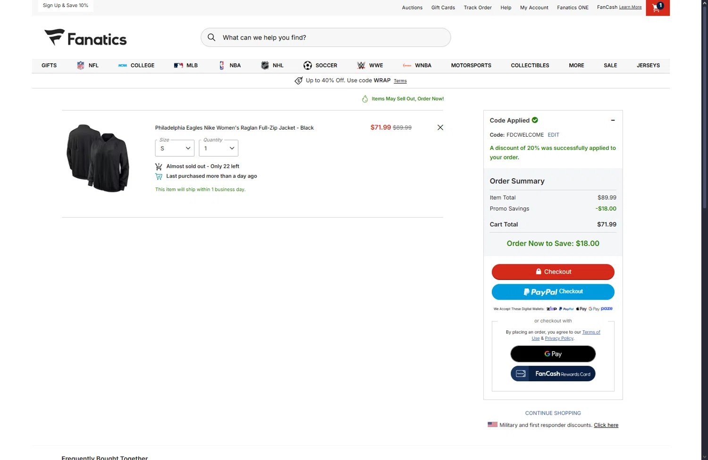Open the NHL logo menu item
708x460 pixels.
click(x=265, y=66)
